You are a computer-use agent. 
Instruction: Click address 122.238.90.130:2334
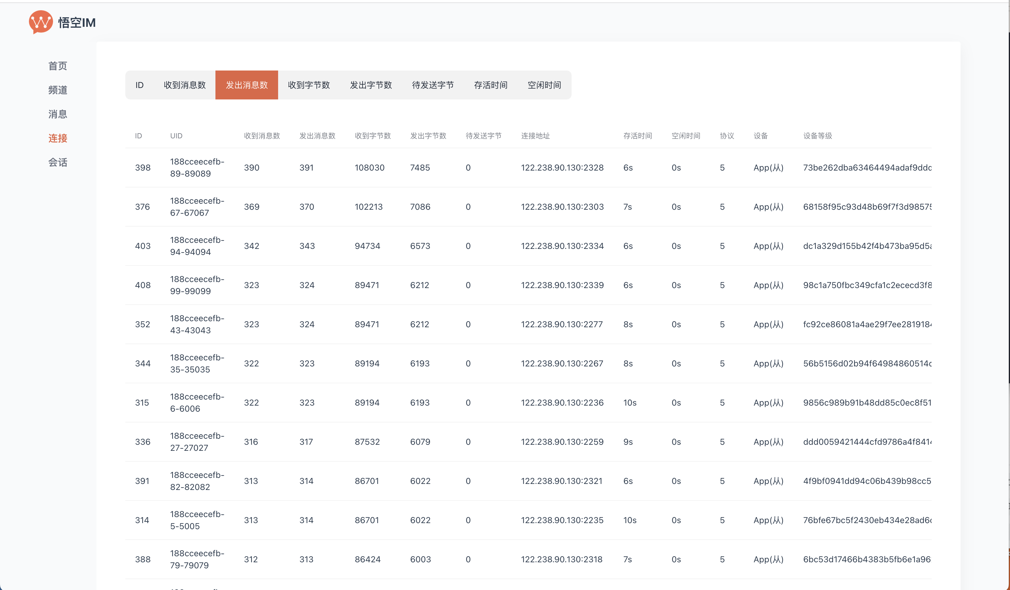click(562, 246)
